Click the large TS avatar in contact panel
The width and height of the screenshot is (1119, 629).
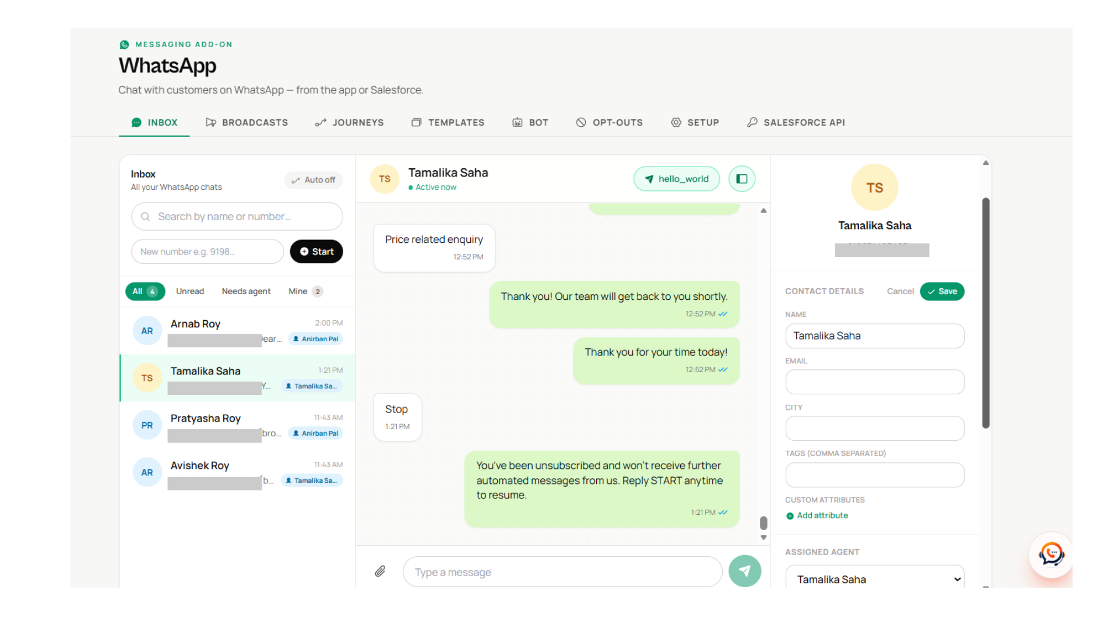pyautogui.click(x=874, y=188)
